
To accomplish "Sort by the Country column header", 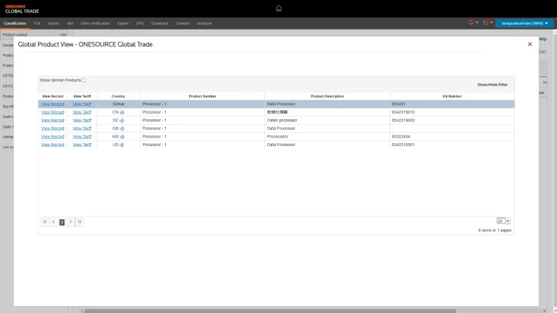I will pyautogui.click(x=118, y=96).
